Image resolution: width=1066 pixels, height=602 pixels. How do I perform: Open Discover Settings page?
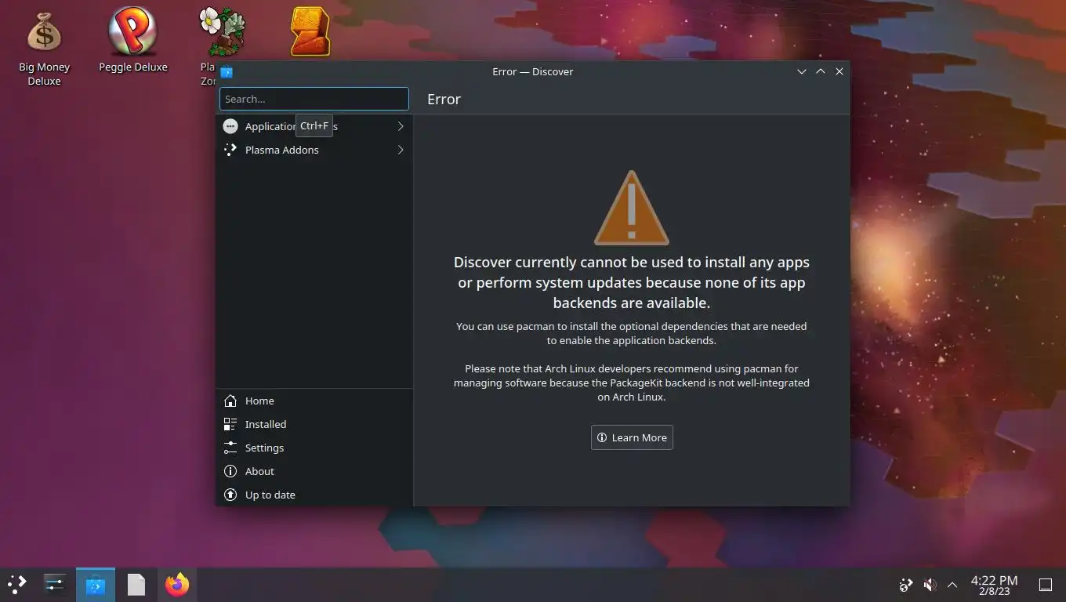pos(314,448)
